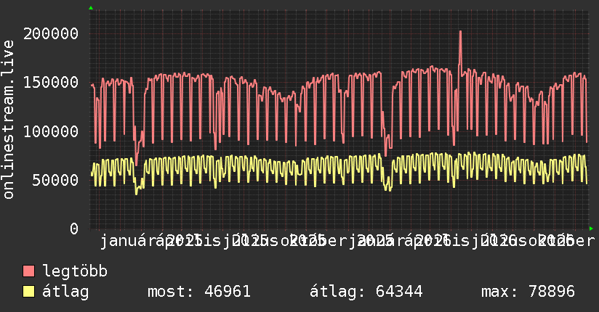599x312 pixels.
Task: Click the 150000 y-axis label
Action: 51,83
